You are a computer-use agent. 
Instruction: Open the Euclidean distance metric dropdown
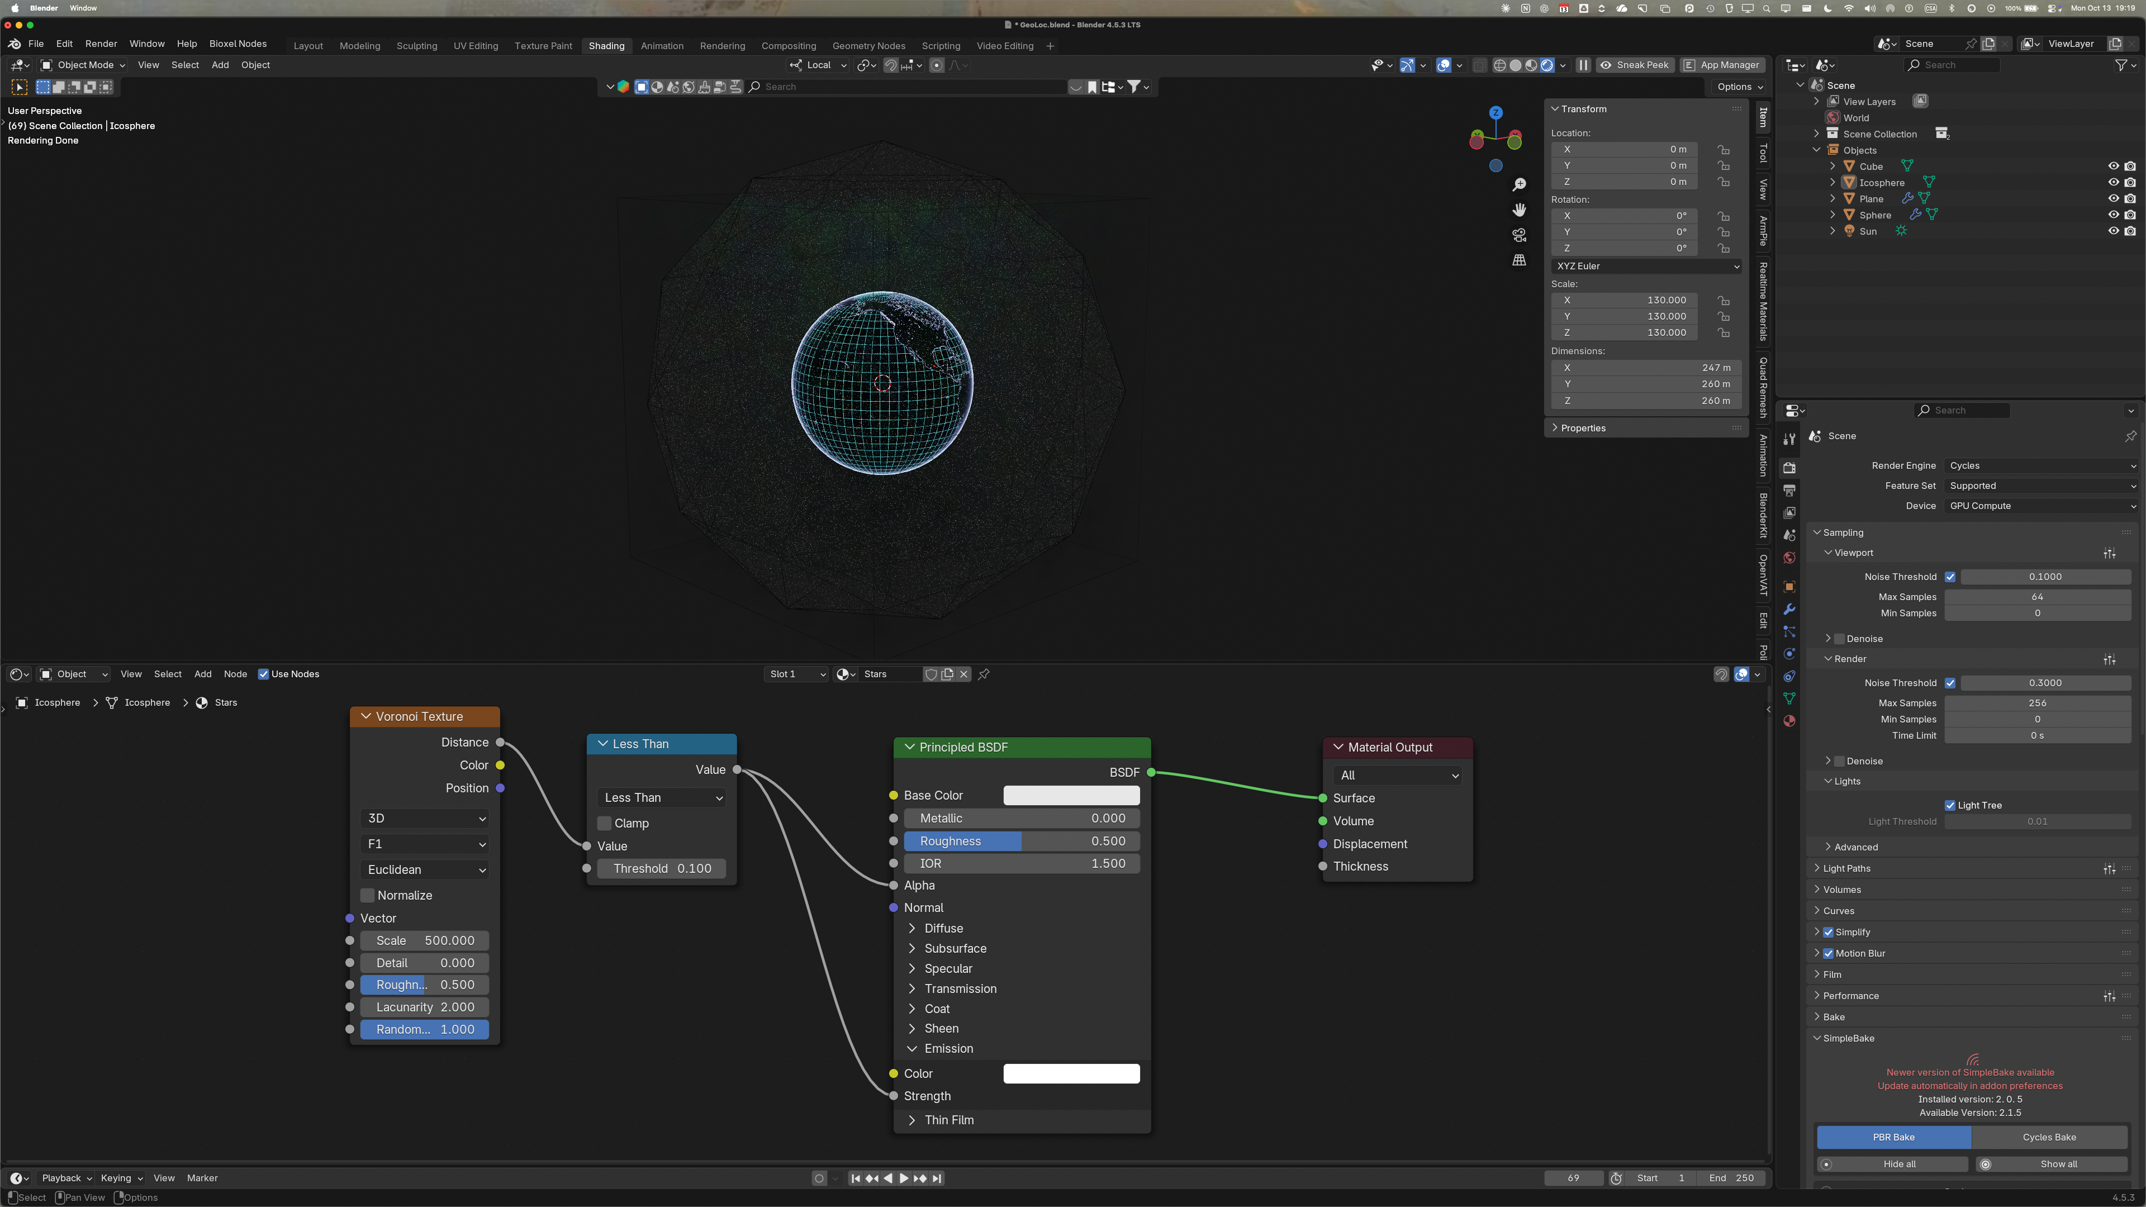426,869
